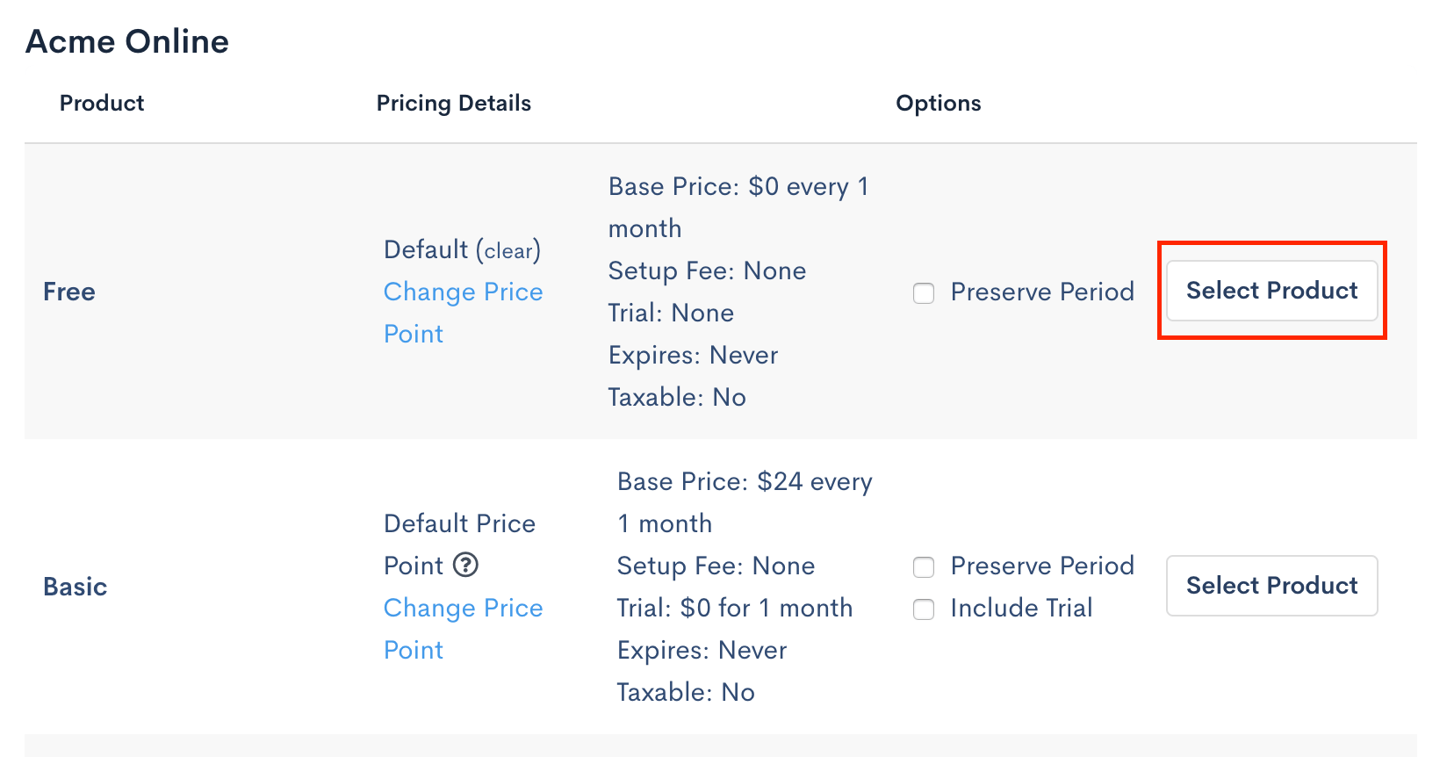1447x757 pixels.
Task: Open Change Price Point for the Free product
Action: click(x=463, y=292)
